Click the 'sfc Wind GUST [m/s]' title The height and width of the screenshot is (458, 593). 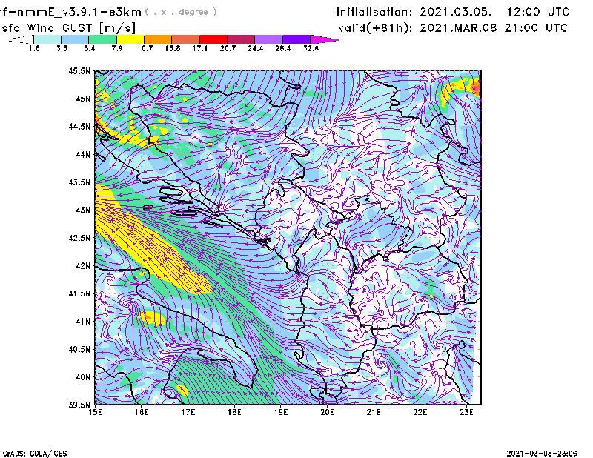69,28
